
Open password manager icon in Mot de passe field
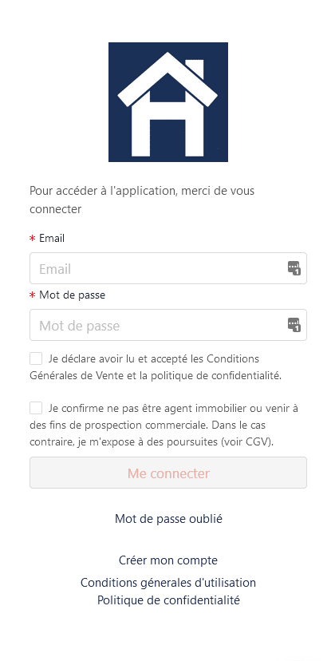click(294, 325)
